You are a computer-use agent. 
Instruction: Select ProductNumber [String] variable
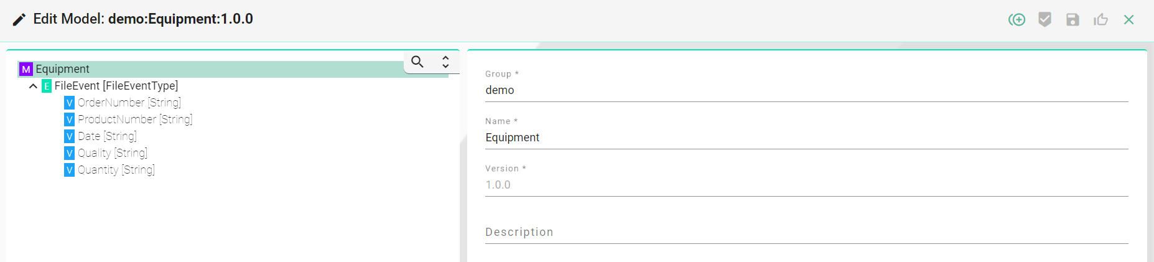(x=135, y=119)
